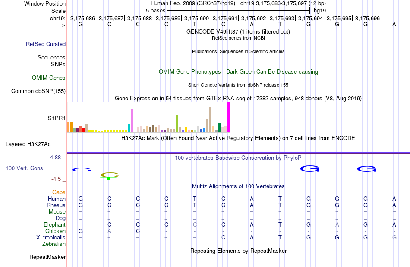Click the PhyloP 4.88 upper scale value
410x267 pixels.
[55, 158]
